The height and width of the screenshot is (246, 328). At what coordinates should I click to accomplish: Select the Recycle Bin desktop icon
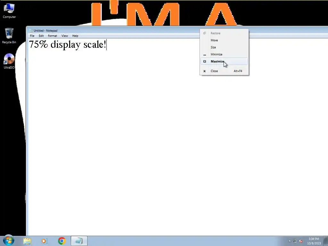[x=9, y=36]
